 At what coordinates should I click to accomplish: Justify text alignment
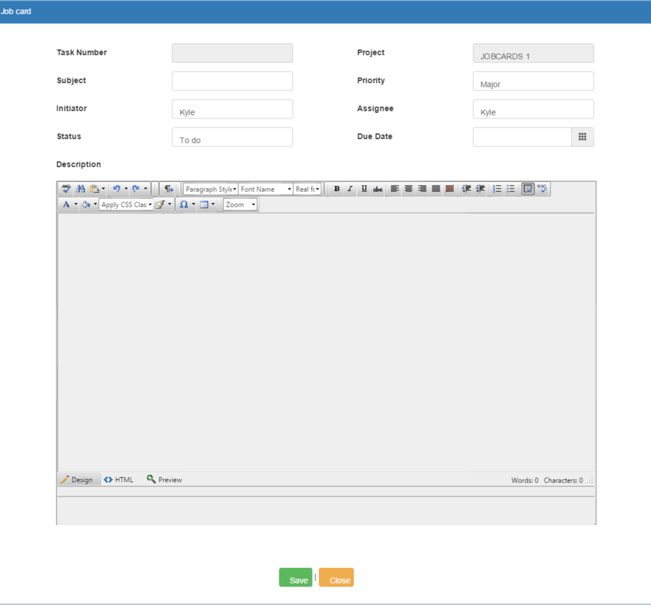point(436,189)
